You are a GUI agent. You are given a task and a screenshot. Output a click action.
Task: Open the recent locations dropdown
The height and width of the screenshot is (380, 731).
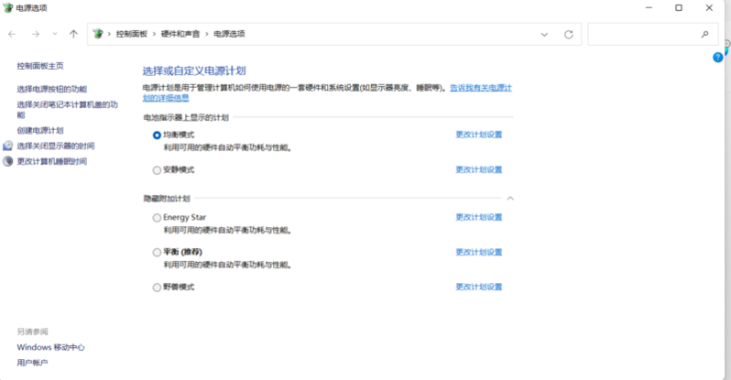coord(55,34)
